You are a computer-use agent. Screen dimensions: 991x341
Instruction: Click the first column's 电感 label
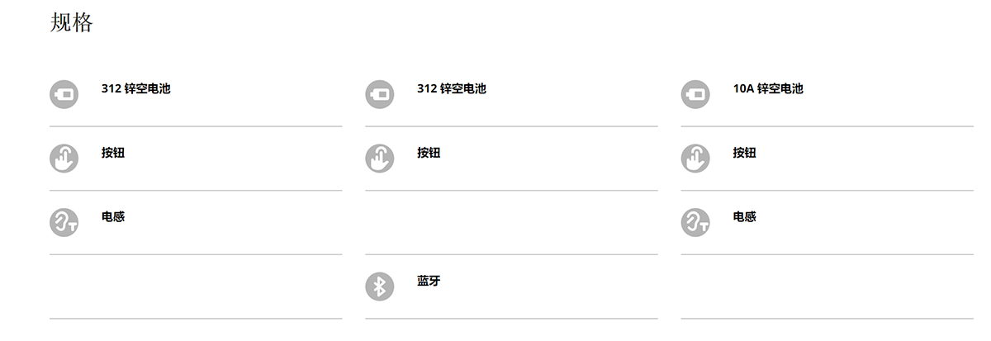113,216
